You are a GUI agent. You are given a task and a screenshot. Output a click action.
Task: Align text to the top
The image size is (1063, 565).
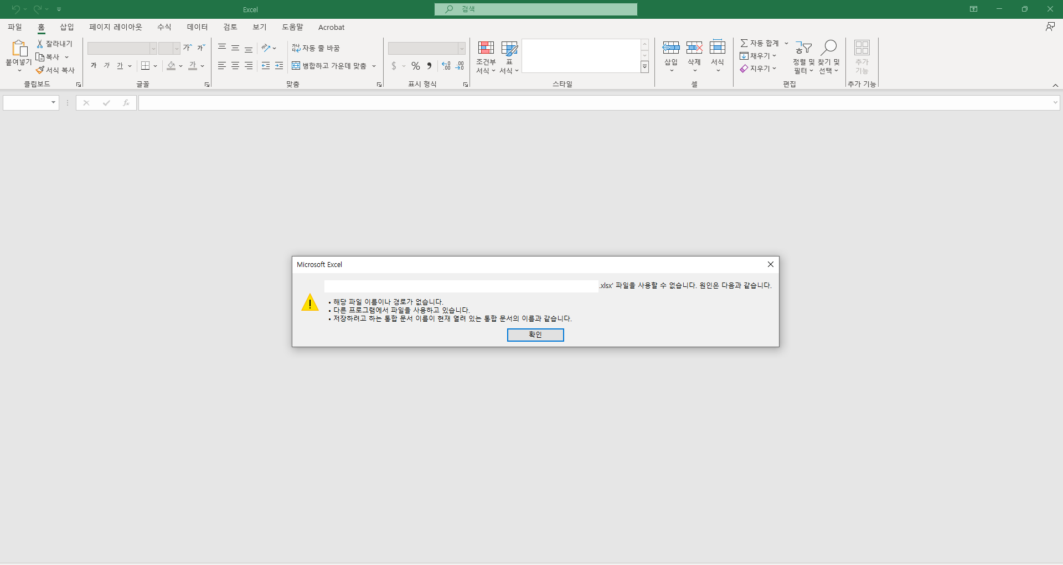(x=222, y=48)
